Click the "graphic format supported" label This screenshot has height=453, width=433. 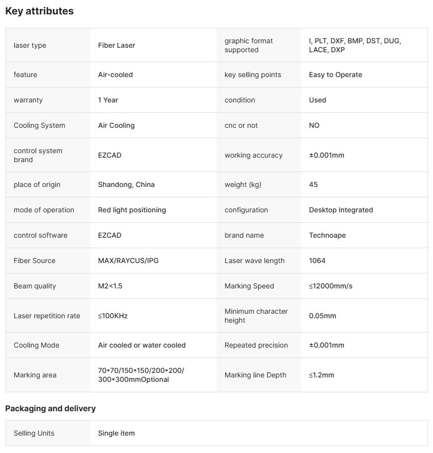click(x=249, y=45)
